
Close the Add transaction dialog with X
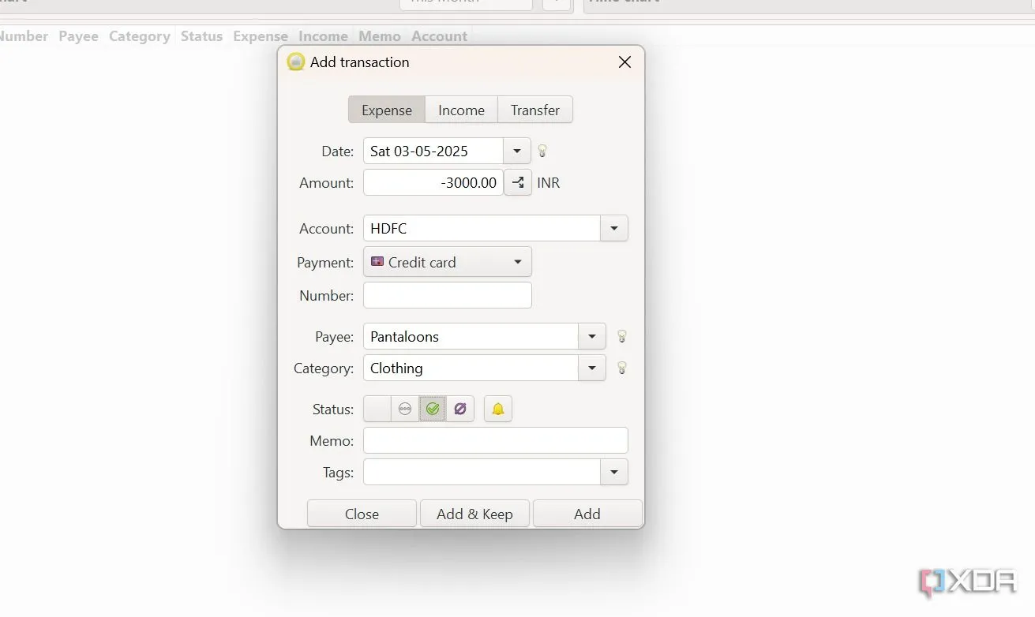coord(624,62)
